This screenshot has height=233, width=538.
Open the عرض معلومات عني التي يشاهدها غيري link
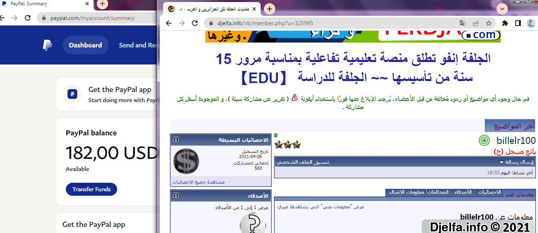(x=321, y=207)
